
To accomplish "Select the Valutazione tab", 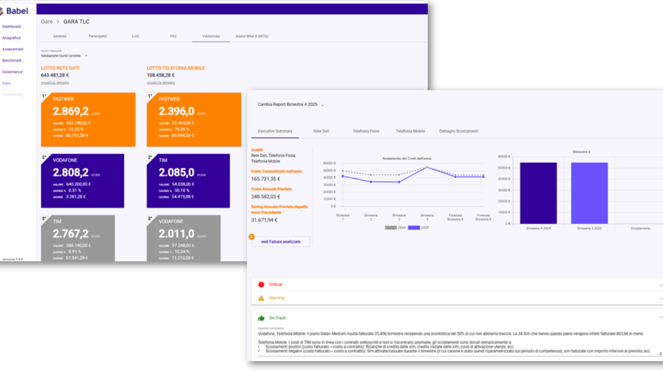I will pos(211,36).
